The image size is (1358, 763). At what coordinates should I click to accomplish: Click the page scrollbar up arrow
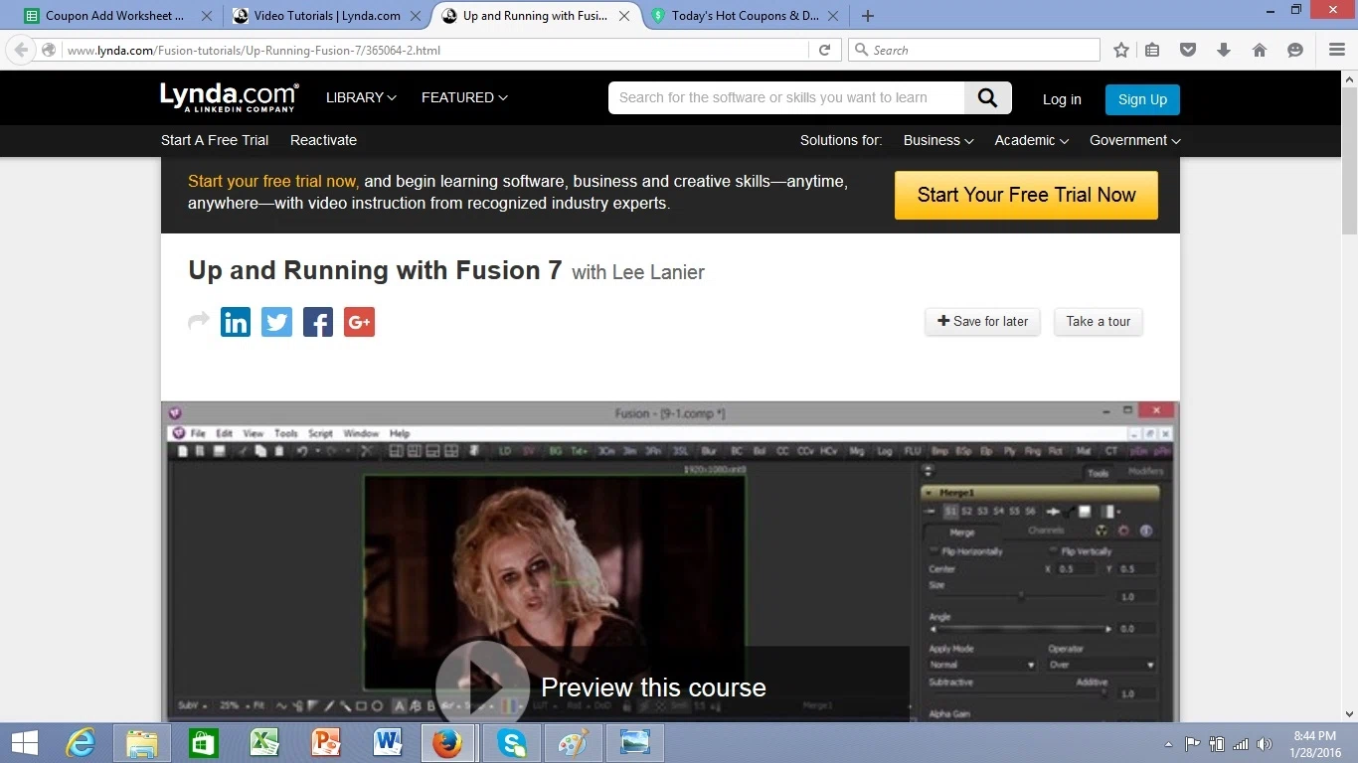[1349, 78]
